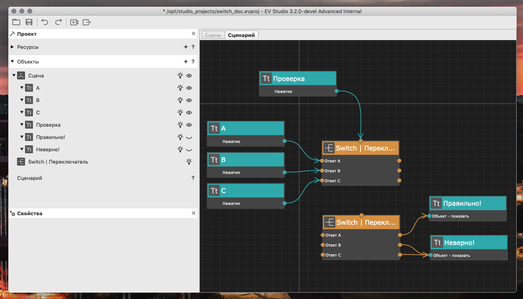This screenshot has height=299, width=523.
Task: Collapse the Объекты section
Action: pos(12,62)
